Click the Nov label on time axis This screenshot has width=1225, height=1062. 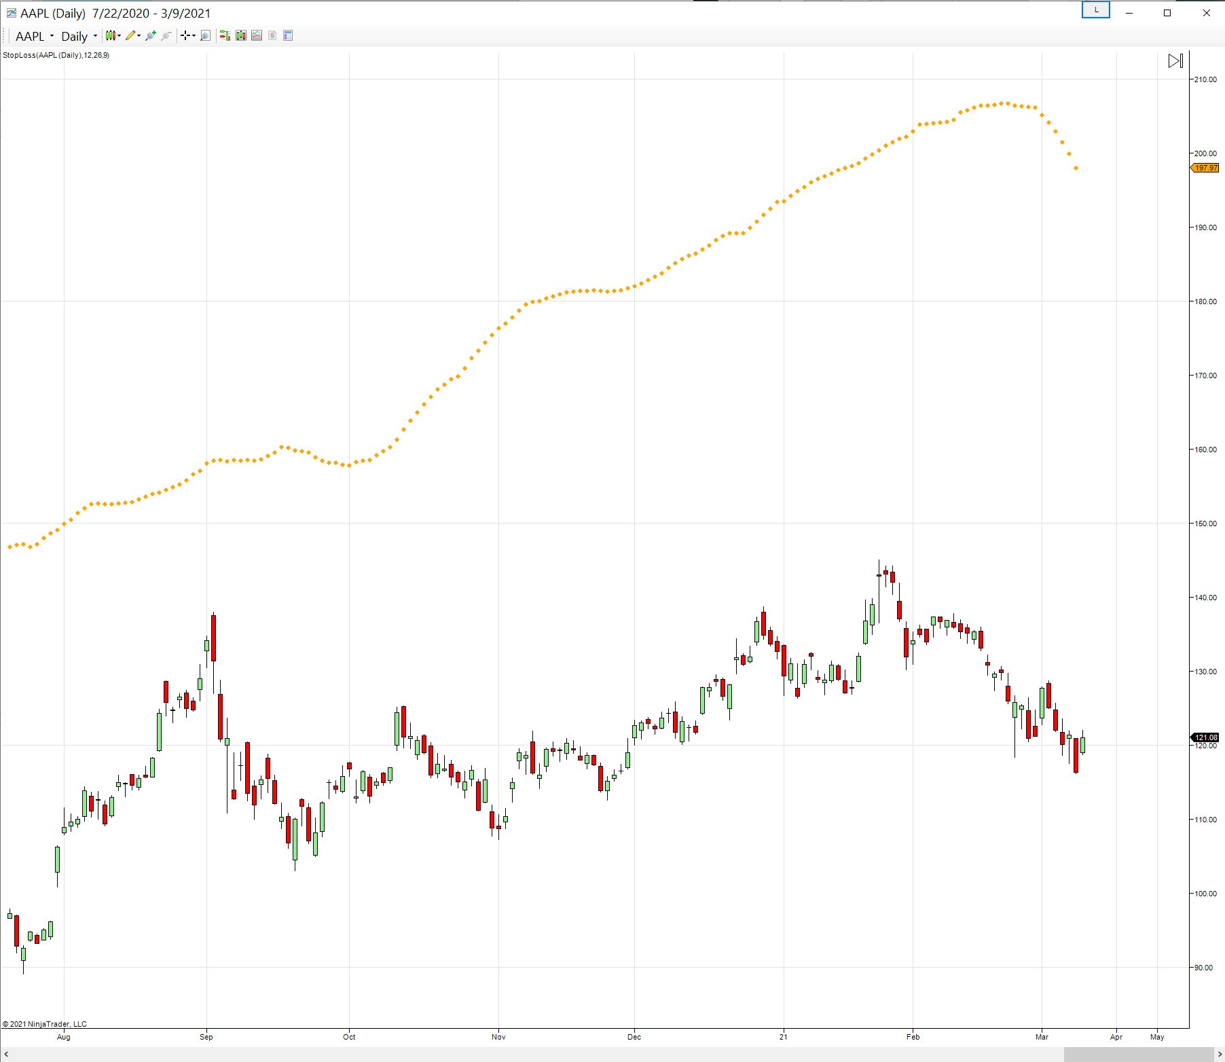pos(498,1037)
